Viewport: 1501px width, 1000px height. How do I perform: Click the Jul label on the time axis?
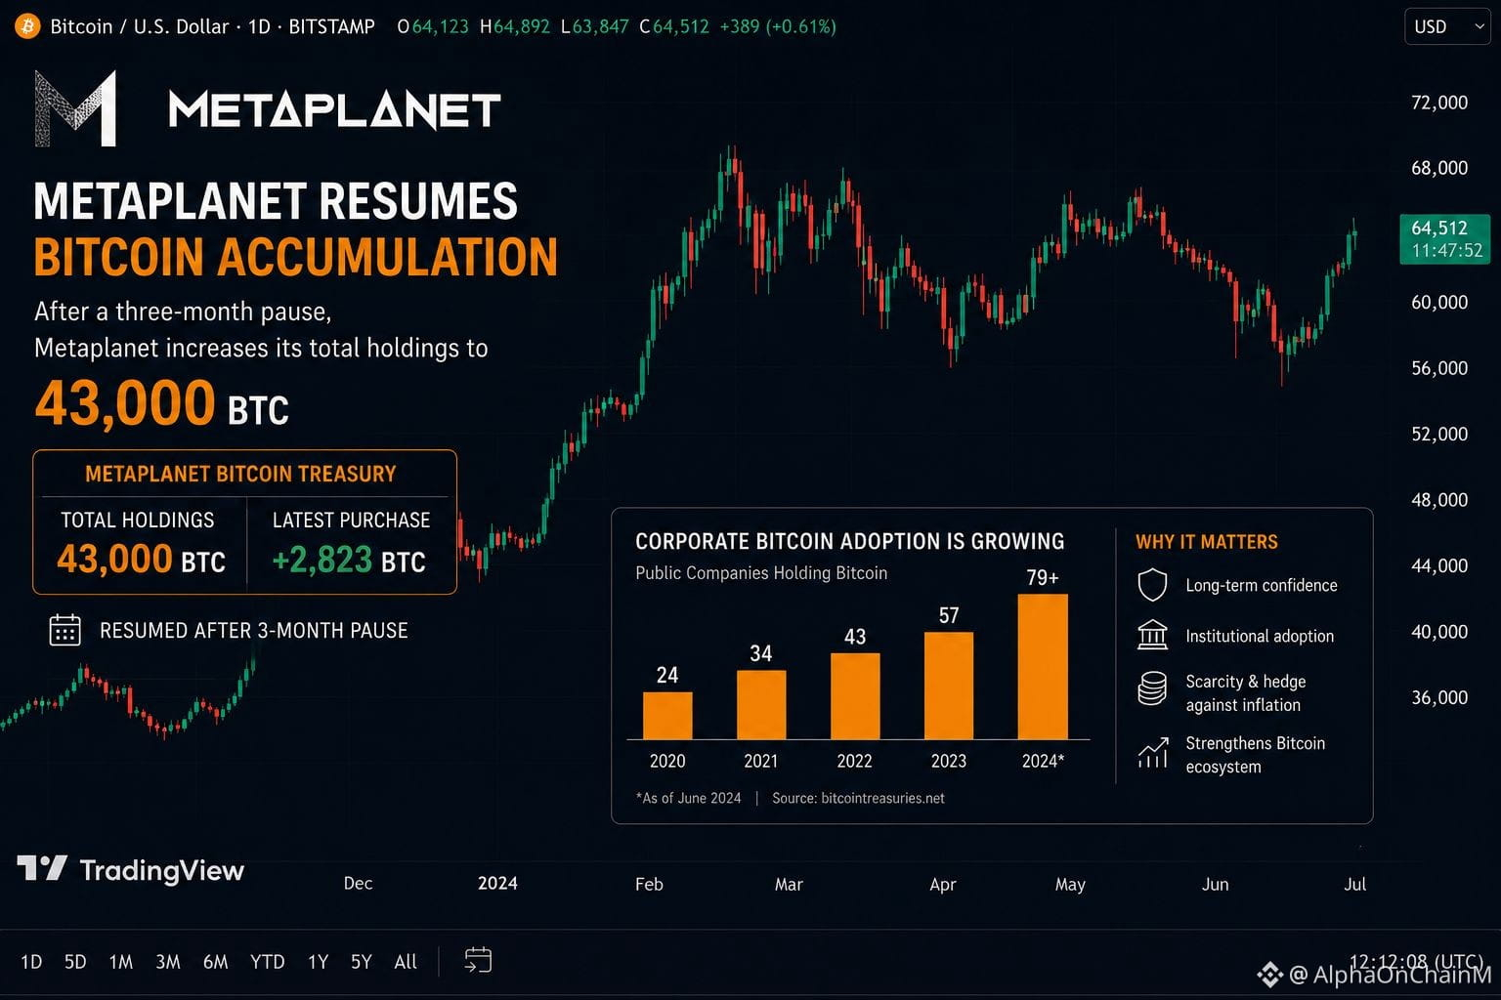coord(1355,884)
